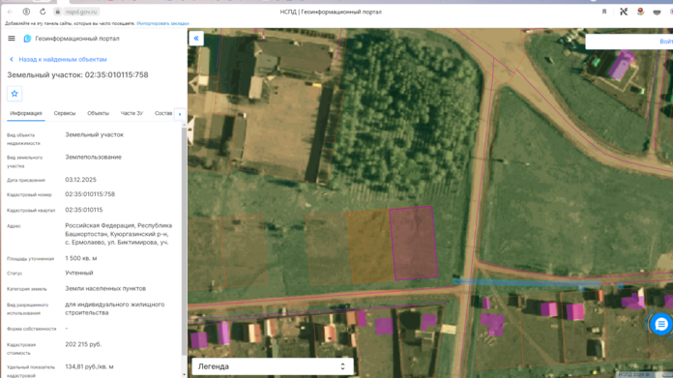Click cadastral value 202 215 руб.
This screenshot has height=378, width=673.
pyautogui.click(x=83, y=344)
